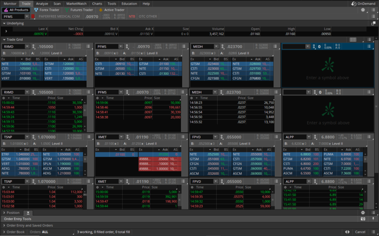Click the camera icon in Order Entry Tools
Screen dimensions: 379x236
coord(363,219)
